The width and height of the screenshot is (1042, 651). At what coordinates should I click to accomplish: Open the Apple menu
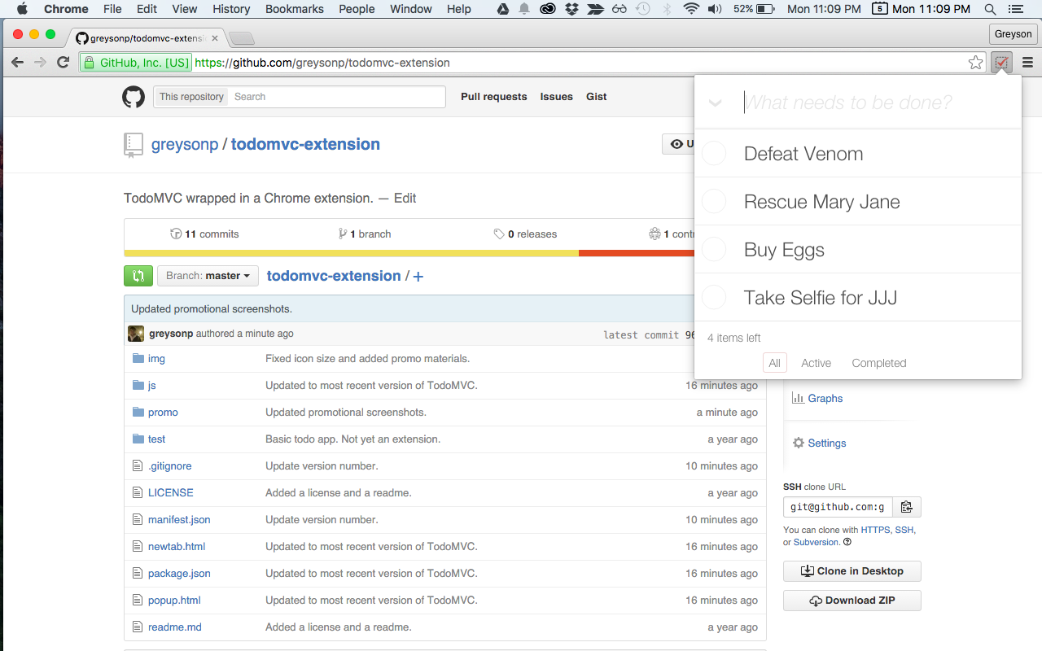tap(22, 9)
